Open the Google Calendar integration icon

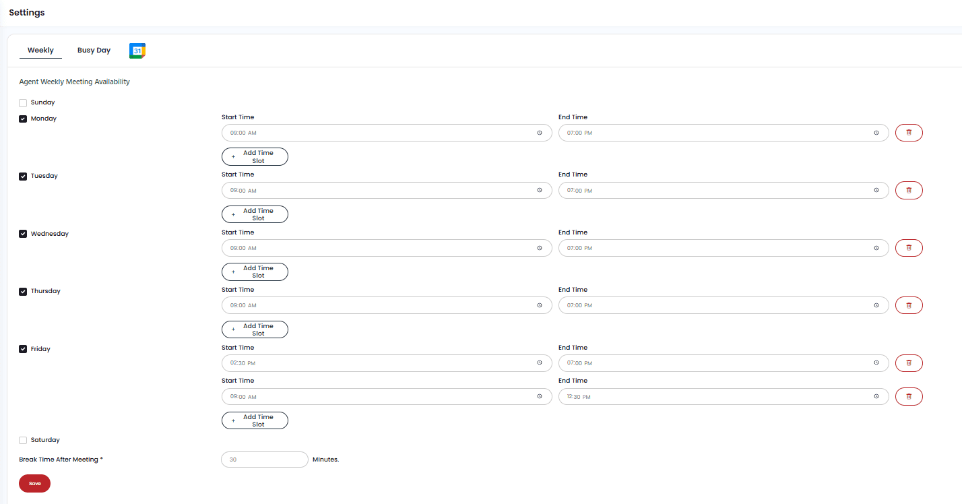137,51
